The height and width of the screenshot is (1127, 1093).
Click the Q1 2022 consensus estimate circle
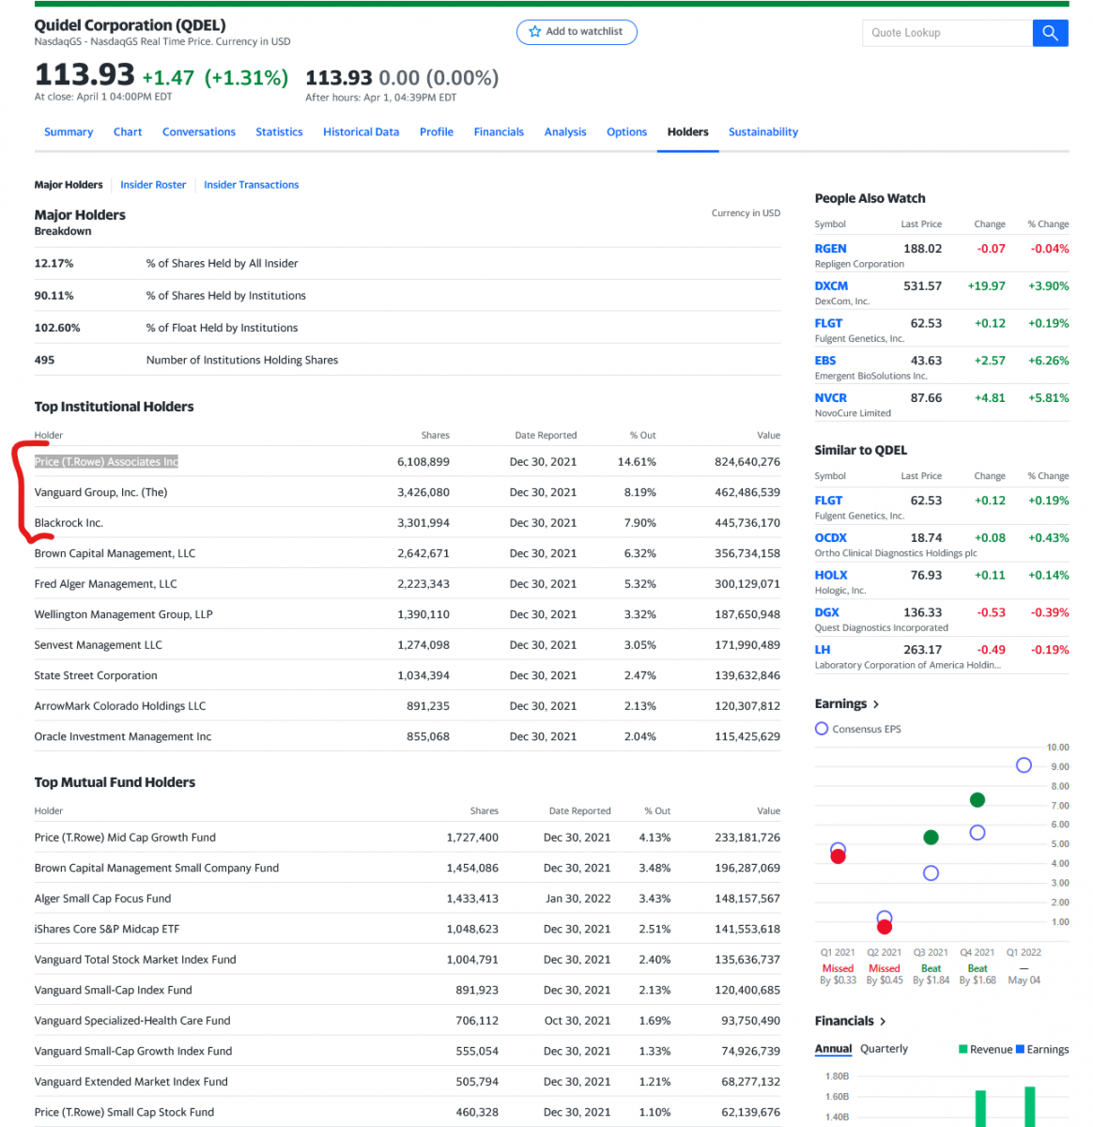[x=1024, y=765]
